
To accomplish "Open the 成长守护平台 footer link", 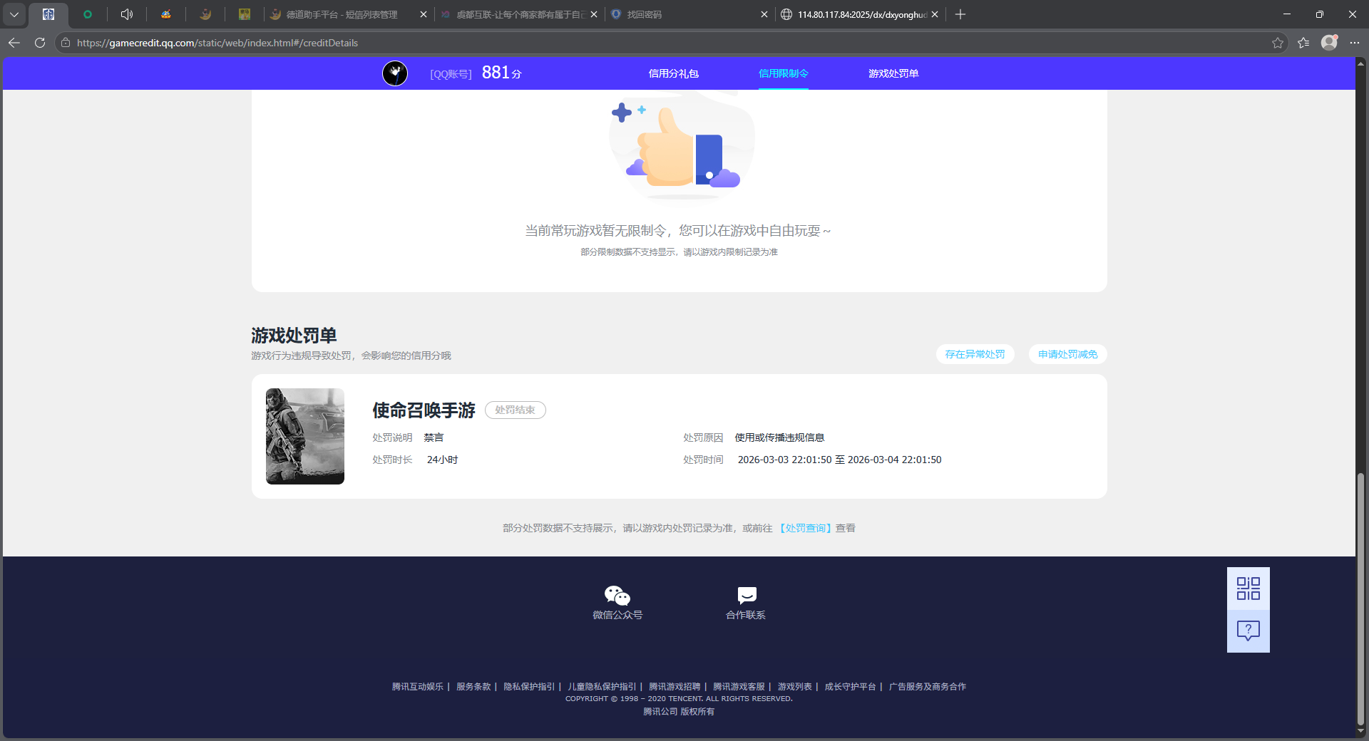I will pos(850,687).
